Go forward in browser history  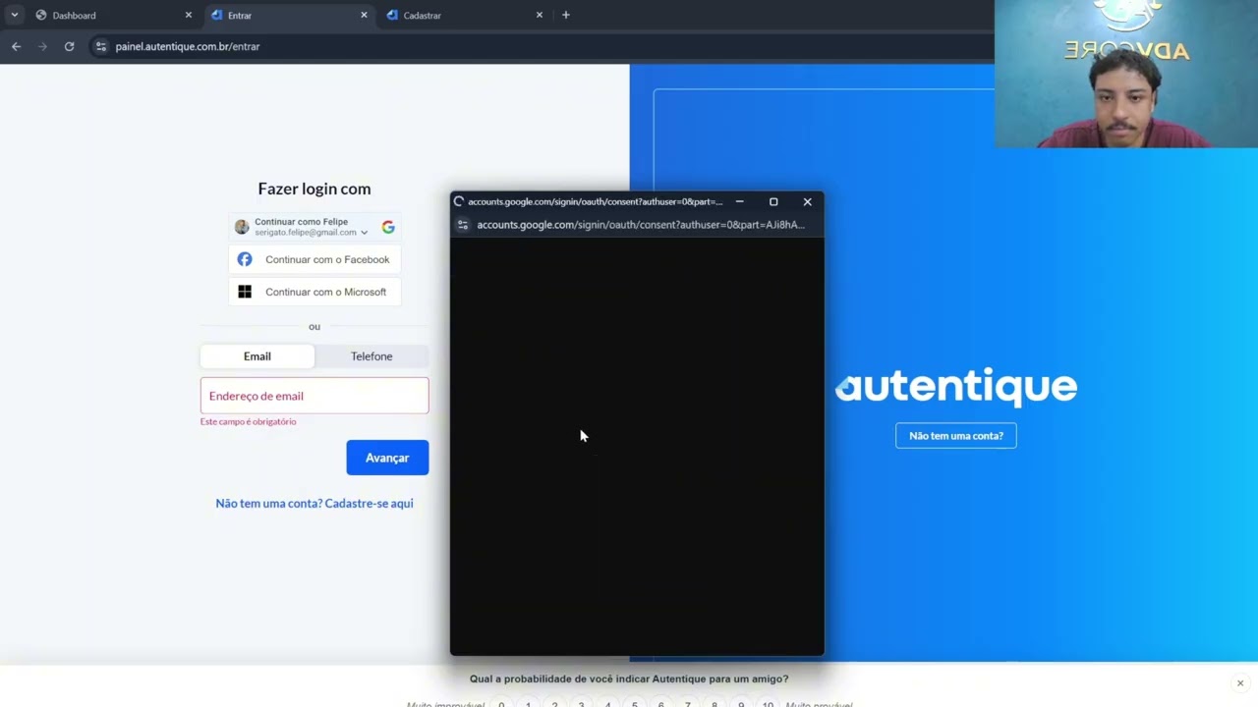[42, 46]
